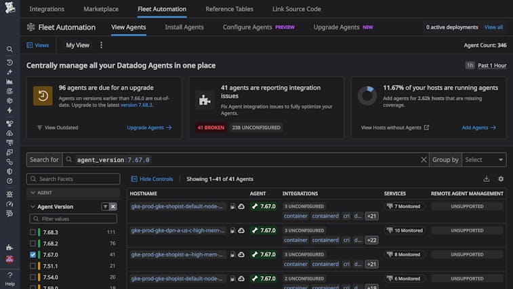Click the integration puzzle piece card icon

click(x=205, y=100)
